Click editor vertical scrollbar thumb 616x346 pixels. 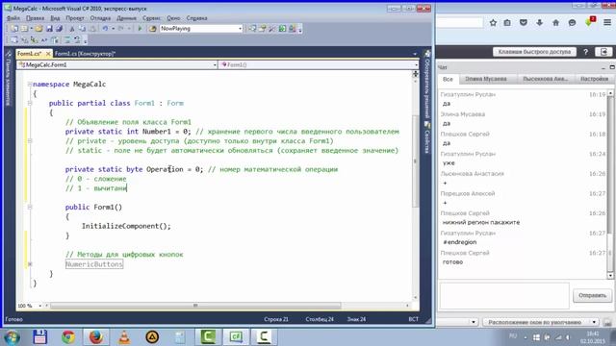tap(415, 161)
